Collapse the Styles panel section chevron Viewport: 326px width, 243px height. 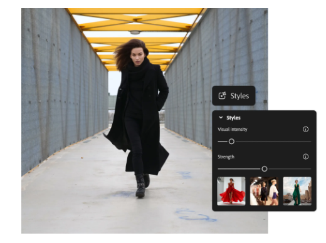click(x=221, y=118)
